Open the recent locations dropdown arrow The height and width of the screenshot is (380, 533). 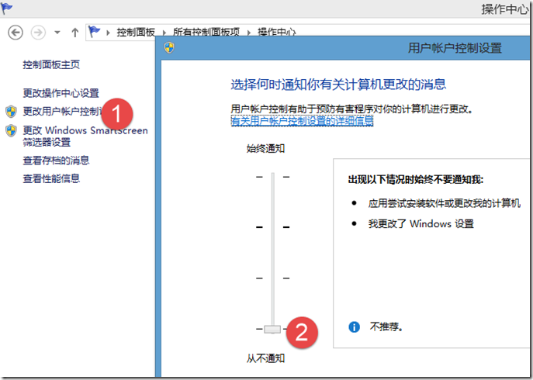pyautogui.click(x=57, y=33)
